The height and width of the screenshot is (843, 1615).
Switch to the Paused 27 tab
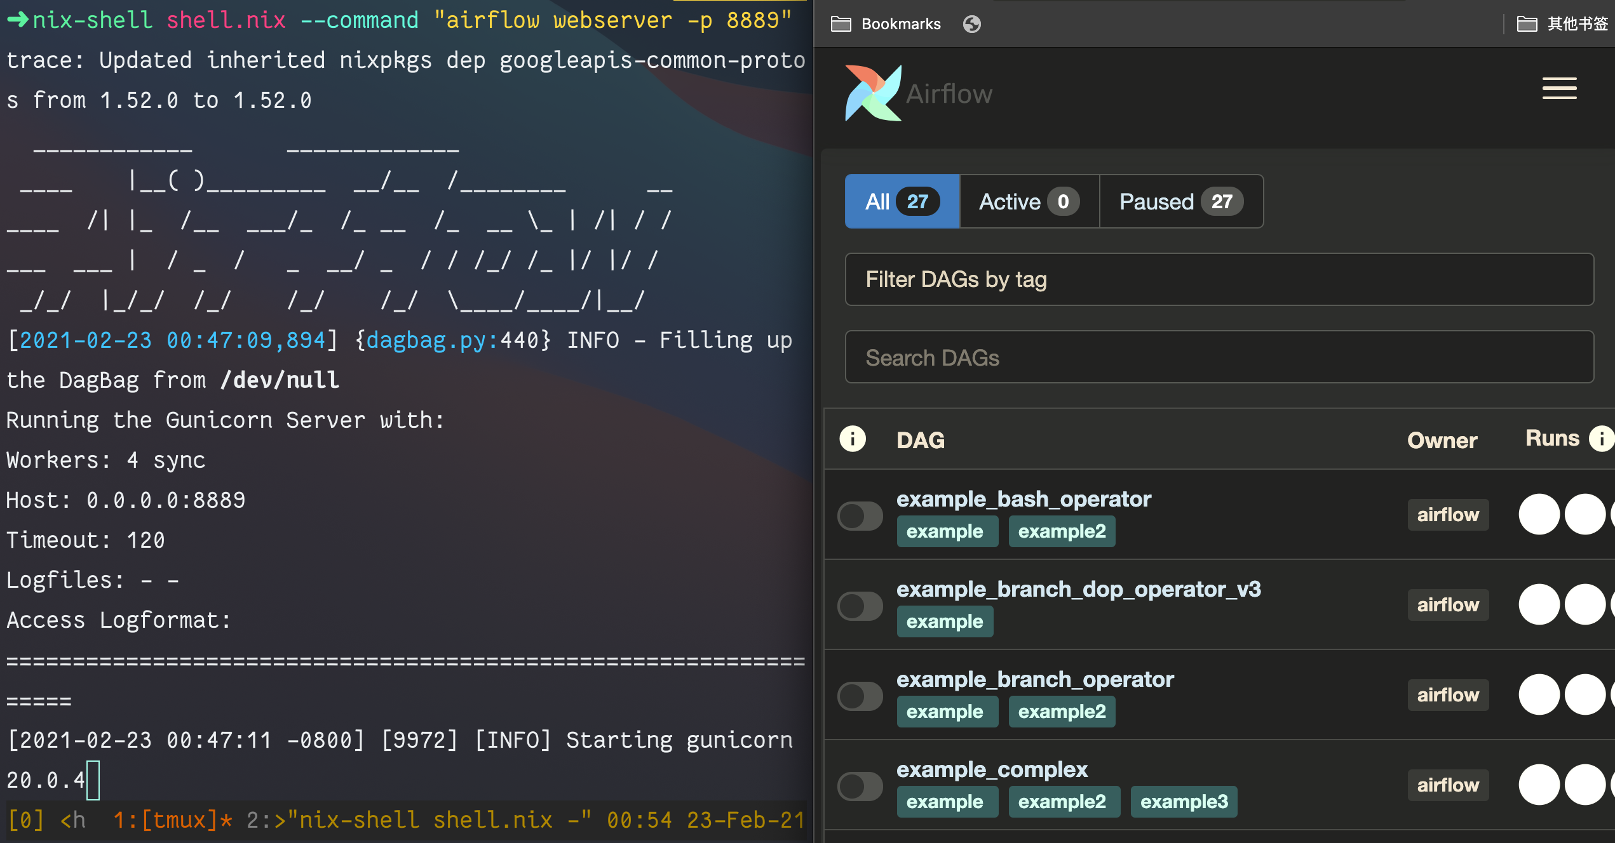[x=1181, y=201]
